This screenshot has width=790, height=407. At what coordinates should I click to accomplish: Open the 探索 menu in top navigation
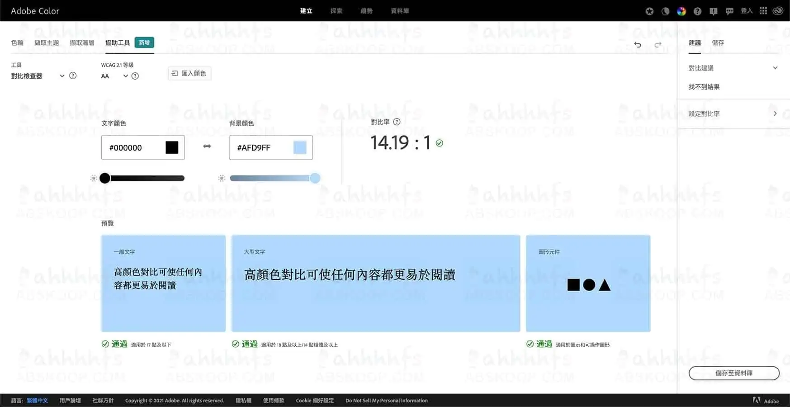336,10
